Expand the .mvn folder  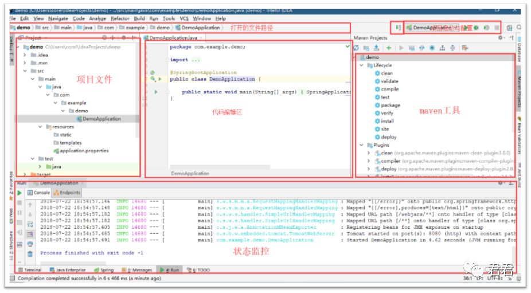tap(25, 63)
